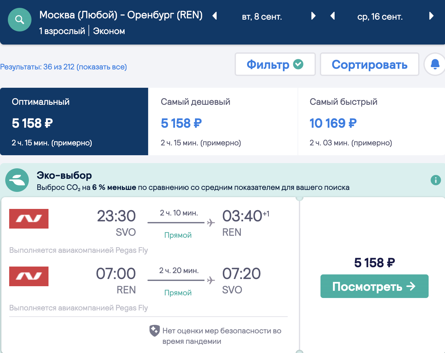Select the Оптимальный sorting tab
This screenshot has width=445, height=353.
click(x=74, y=121)
